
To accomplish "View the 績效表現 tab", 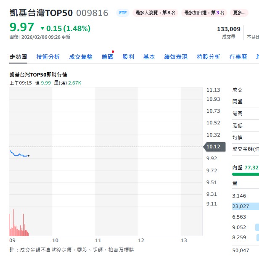I will point(176,57).
